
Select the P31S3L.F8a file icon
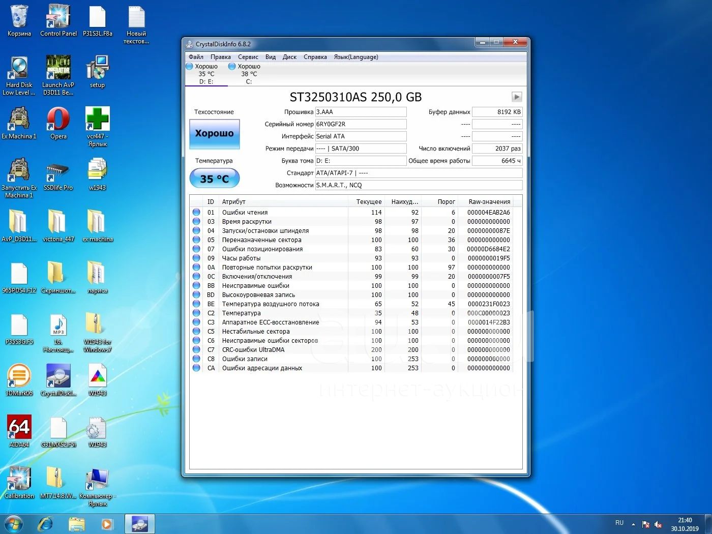click(x=97, y=20)
